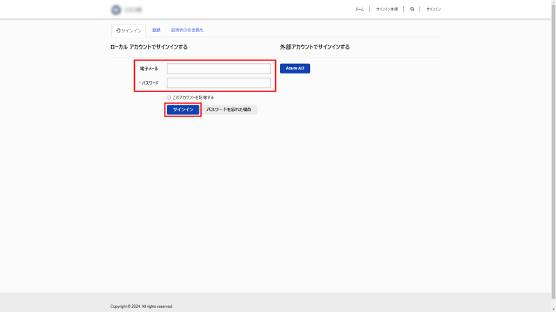This screenshot has height=312, width=556.
Task: Select the 招待状の引き換え tab
Action: click(x=187, y=31)
